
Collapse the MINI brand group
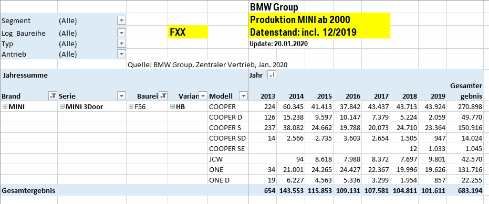click(5, 106)
